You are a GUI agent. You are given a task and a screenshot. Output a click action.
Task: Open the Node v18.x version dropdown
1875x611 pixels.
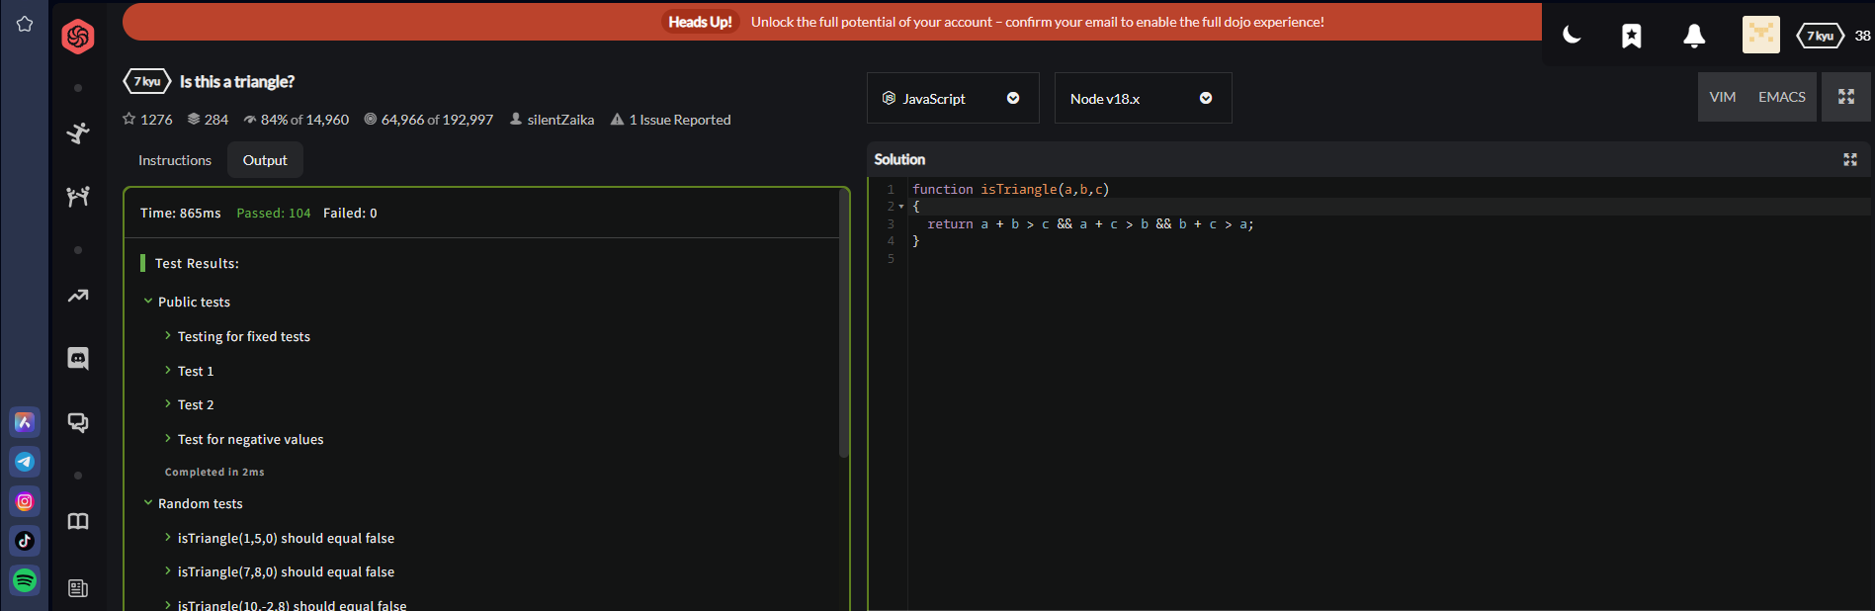click(1142, 98)
